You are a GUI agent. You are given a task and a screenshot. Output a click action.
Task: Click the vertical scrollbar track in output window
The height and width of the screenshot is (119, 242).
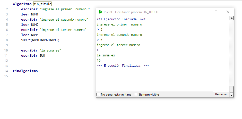[x=231, y=52]
